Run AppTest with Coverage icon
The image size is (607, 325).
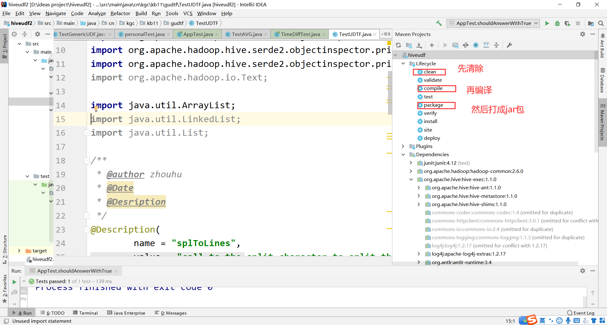click(568, 23)
